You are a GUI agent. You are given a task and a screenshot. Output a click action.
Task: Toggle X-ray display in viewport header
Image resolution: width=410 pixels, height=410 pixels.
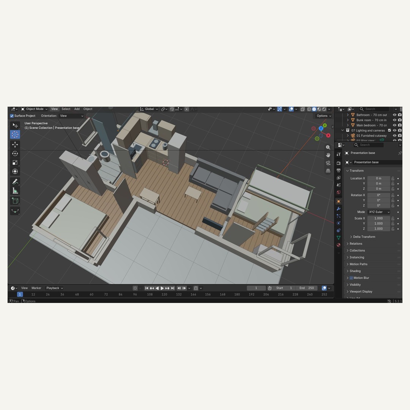click(303, 109)
